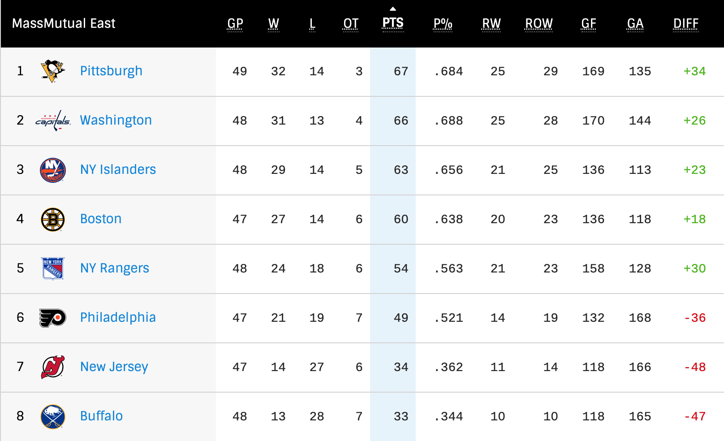Click the Philadelphia Flyers logo

[x=53, y=318]
